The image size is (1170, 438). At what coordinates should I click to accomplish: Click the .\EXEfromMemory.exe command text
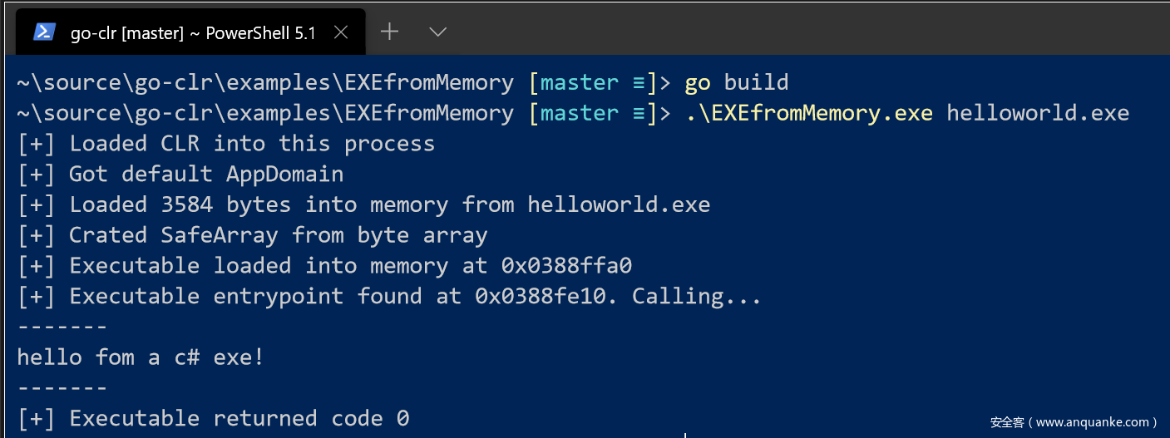point(809,113)
